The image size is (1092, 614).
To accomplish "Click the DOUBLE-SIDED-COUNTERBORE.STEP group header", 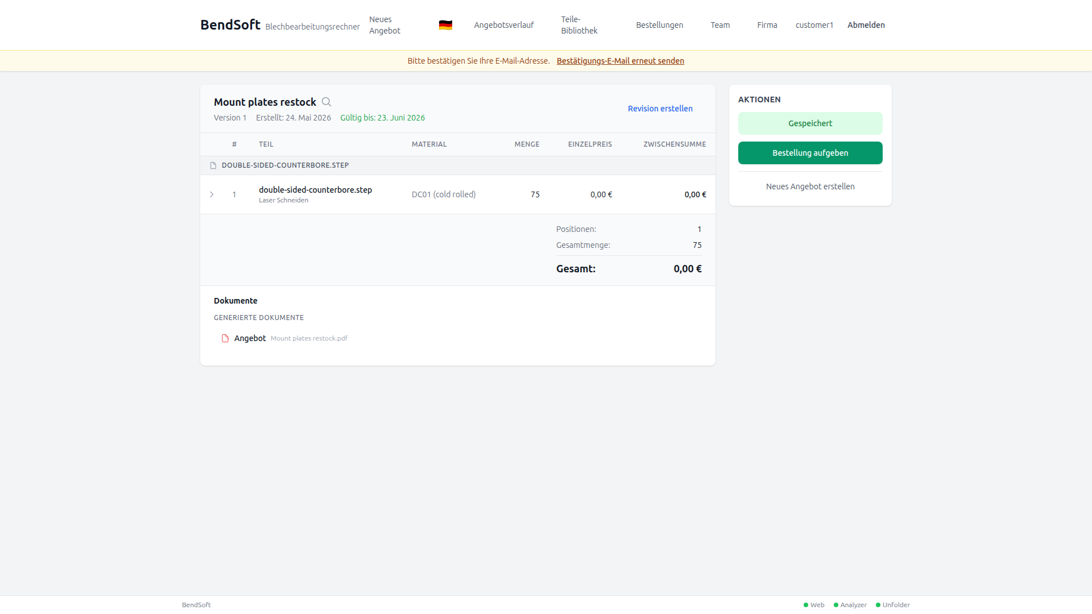I will [x=286, y=165].
